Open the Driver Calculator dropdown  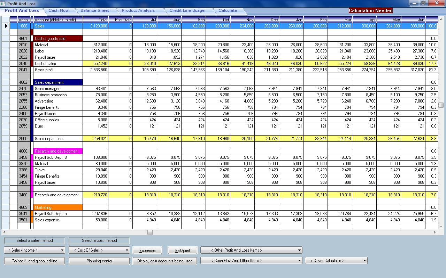336,260
